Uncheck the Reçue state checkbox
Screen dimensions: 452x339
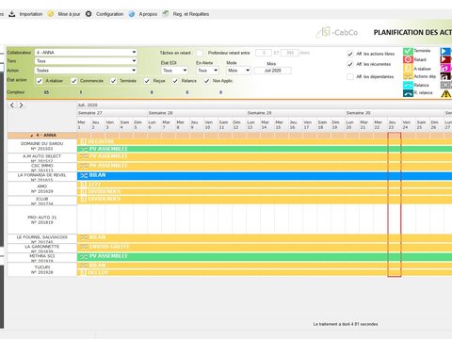(147, 81)
